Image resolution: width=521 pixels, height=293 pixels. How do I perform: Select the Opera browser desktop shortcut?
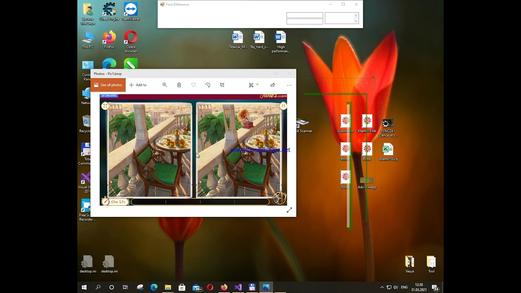[x=131, y=42]
